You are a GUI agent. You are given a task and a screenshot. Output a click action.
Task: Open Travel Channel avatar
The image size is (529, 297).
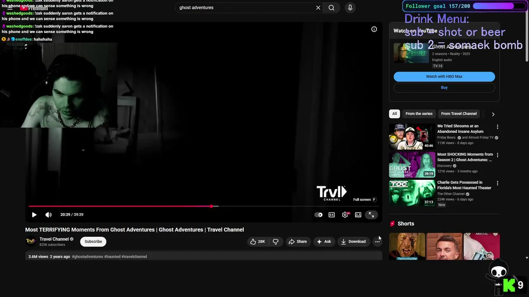click(31, 241)
